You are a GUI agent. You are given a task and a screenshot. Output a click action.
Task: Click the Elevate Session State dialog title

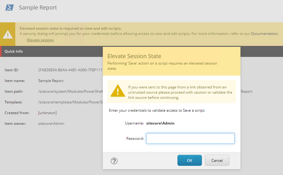point(134,56)
